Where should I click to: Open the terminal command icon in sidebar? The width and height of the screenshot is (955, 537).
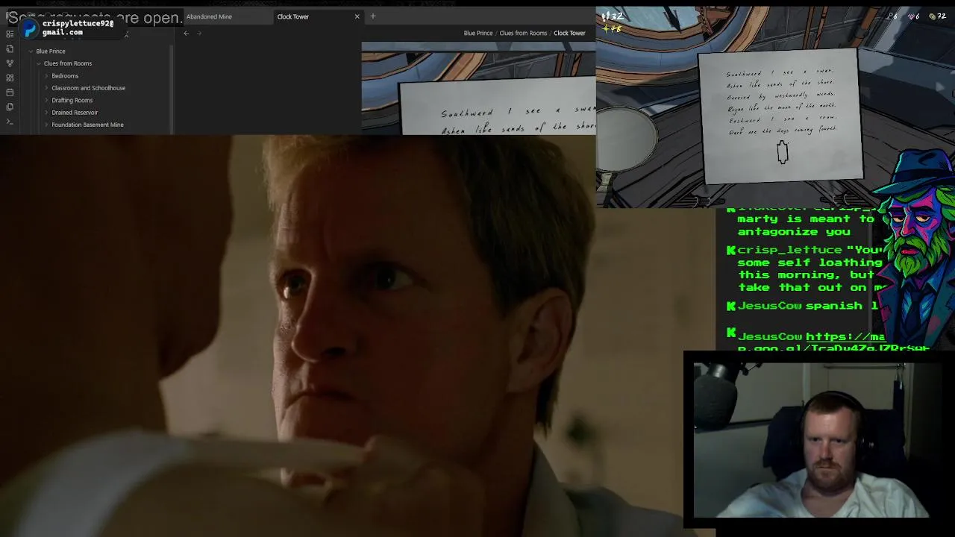pyautogui.click(x=10, y=121)
